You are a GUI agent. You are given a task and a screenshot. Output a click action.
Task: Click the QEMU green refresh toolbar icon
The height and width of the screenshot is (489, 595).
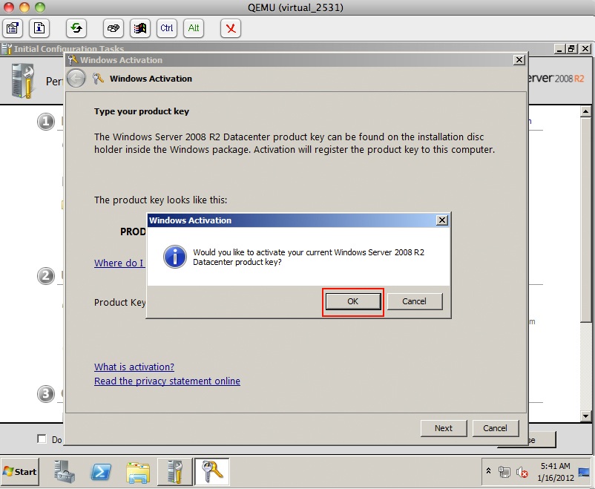click(76, 28)
